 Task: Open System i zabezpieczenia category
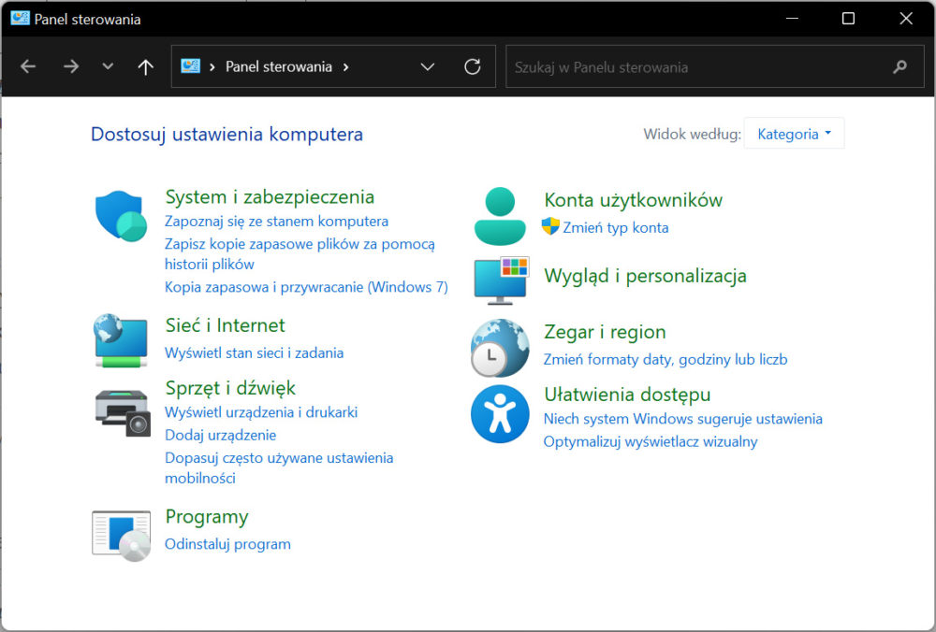point(270,196)
